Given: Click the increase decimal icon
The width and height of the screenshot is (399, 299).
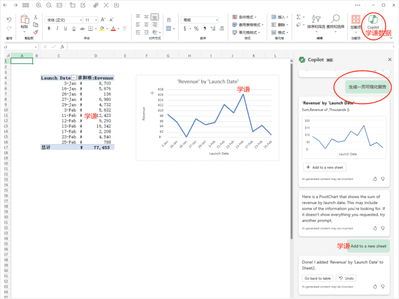Looking at the screenshot, I should click(213, 29).
